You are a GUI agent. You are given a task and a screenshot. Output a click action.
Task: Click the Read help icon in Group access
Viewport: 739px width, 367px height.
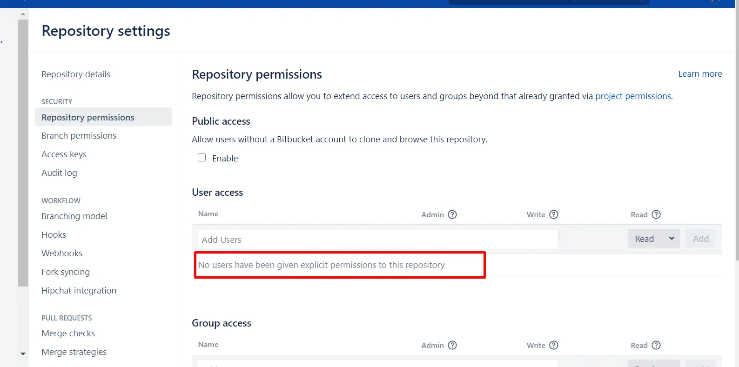pos(656,345)
